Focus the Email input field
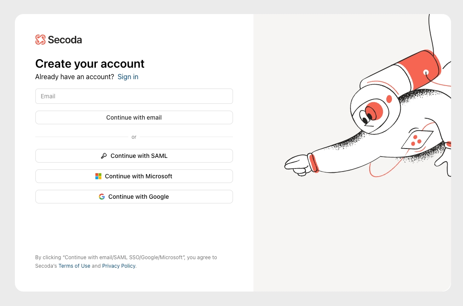 134,96
